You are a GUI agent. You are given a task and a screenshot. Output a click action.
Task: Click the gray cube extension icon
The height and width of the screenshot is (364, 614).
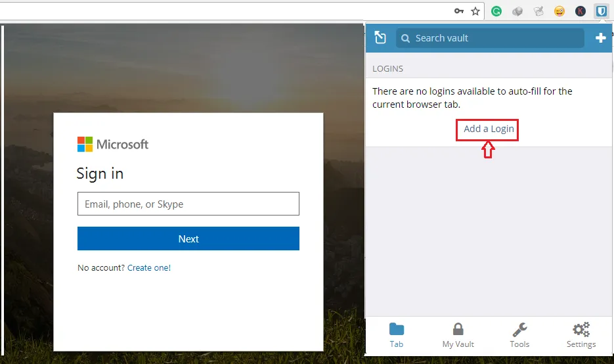coord(517,11)
